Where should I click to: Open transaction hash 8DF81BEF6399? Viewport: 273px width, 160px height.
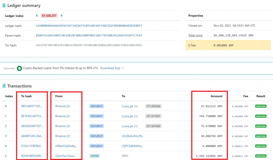click(32, 156)
